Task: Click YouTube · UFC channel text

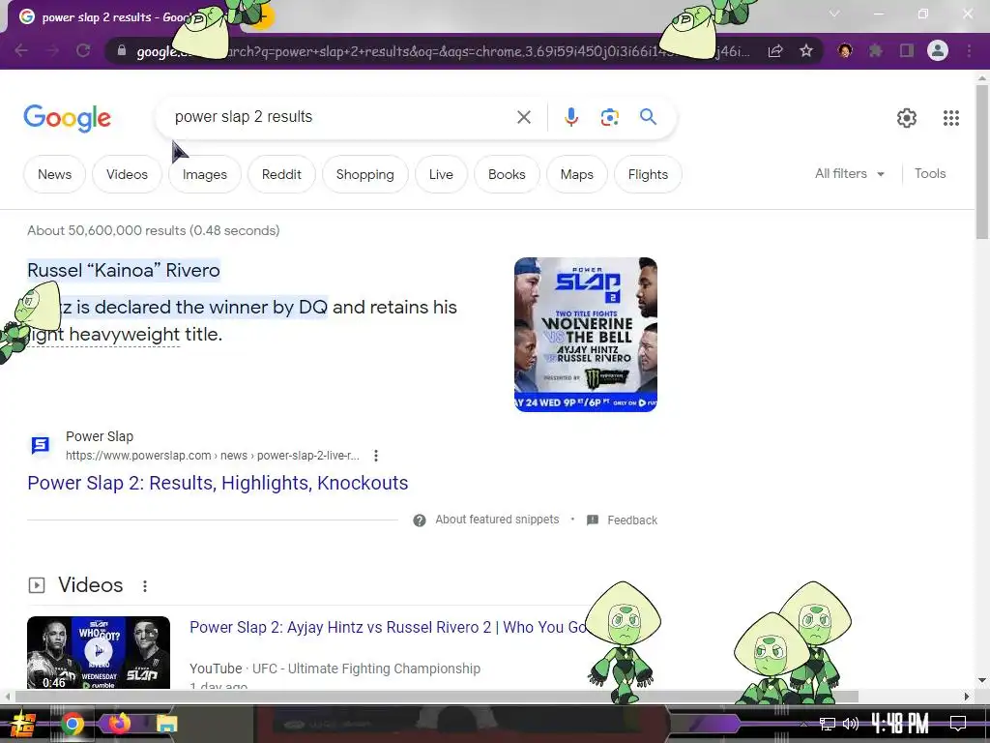Action: coord(335,669)
